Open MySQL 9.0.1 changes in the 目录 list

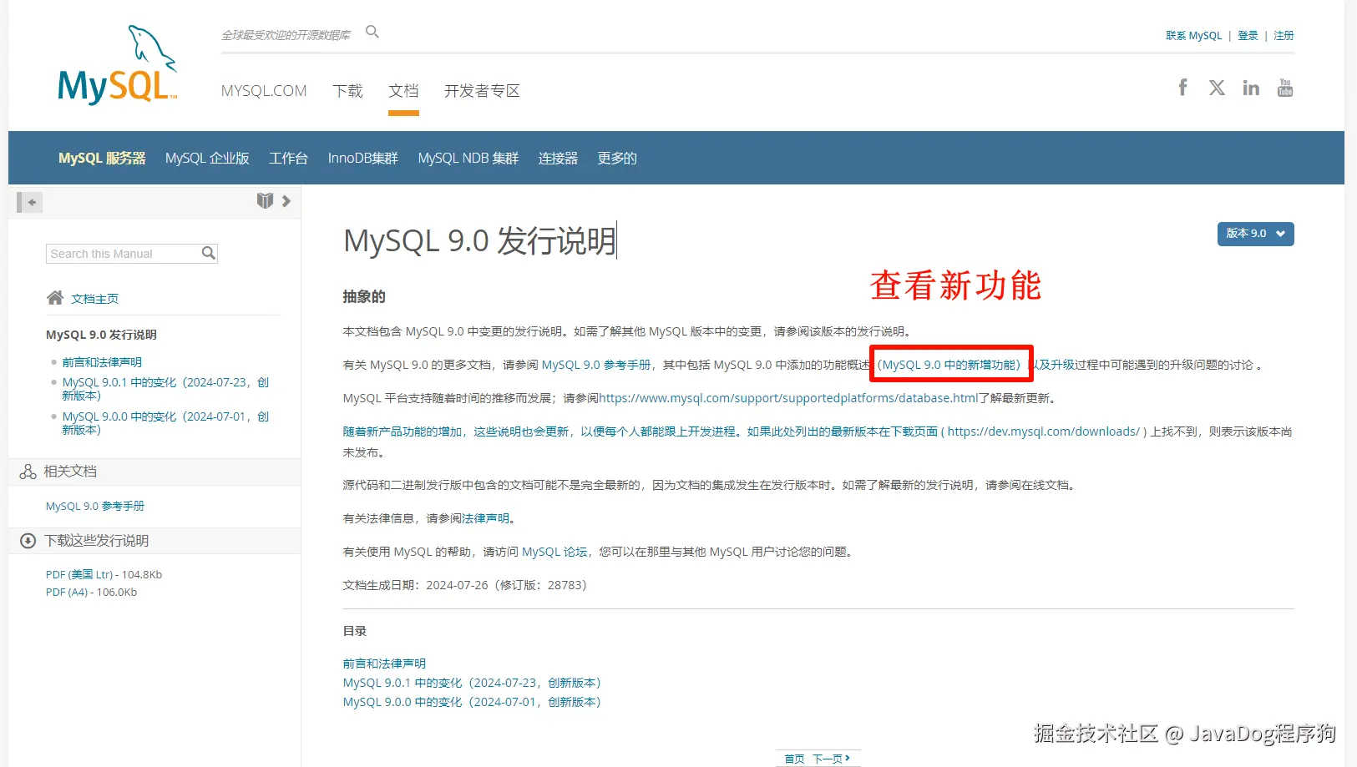click(472, 683)
